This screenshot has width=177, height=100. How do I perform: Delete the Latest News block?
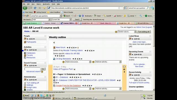pyautogui.click(x=135, y=39)
